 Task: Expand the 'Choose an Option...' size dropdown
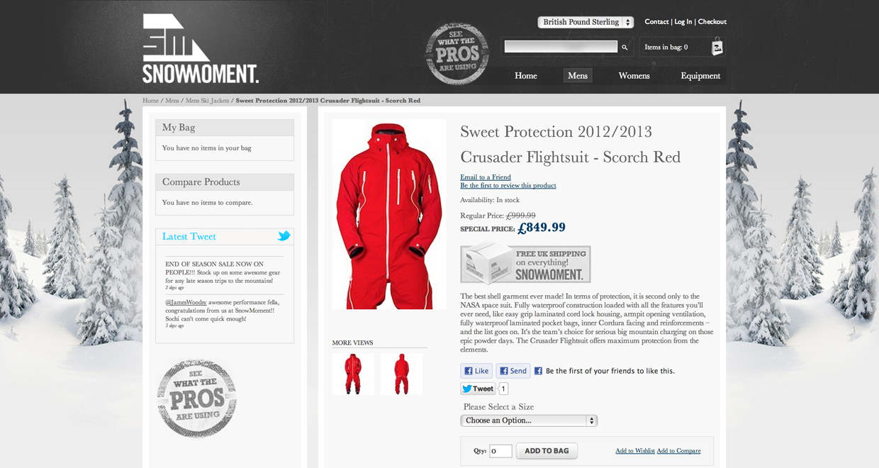pyautogui.click(x=529, y=420)
